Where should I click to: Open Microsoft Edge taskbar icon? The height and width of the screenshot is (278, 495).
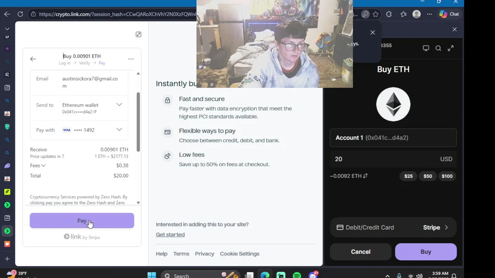point(265,275)
